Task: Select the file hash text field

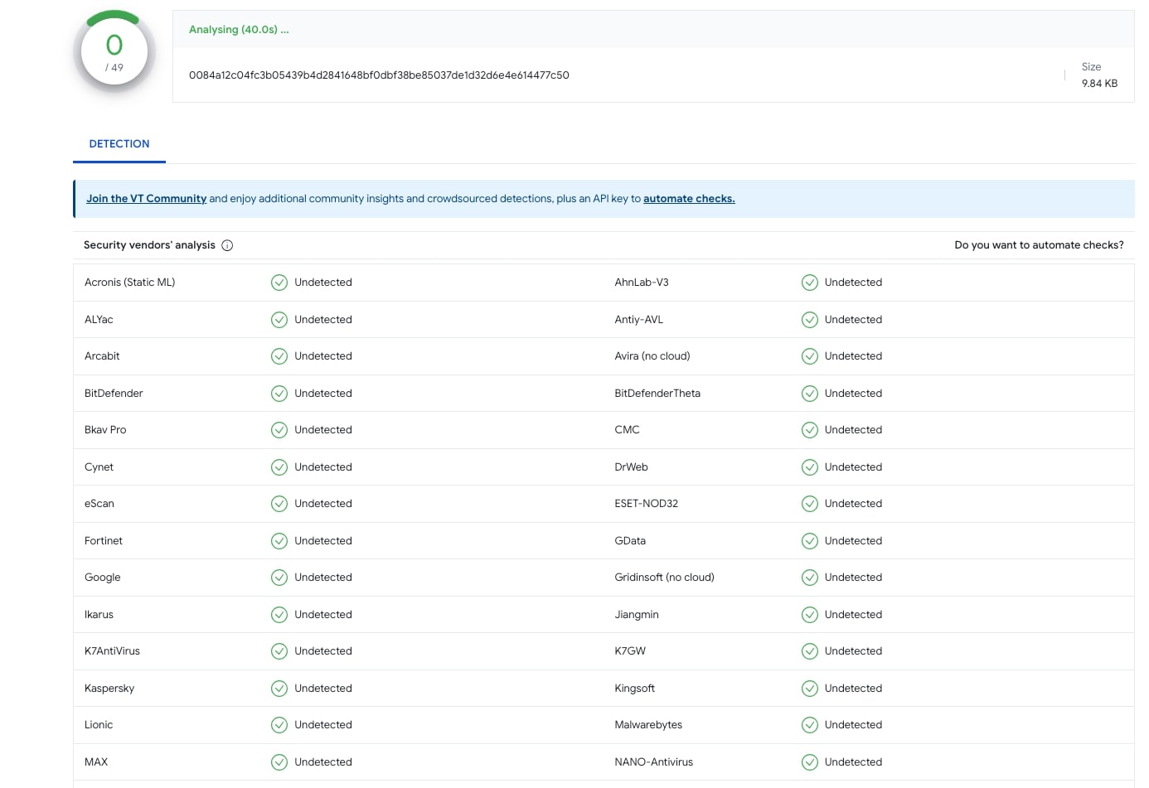Action: point(379,75)
